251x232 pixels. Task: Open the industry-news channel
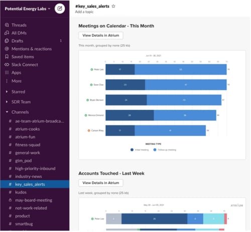(35, 176)
